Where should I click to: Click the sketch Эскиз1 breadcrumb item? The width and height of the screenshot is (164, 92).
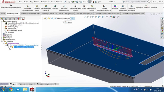click(68, 22)
